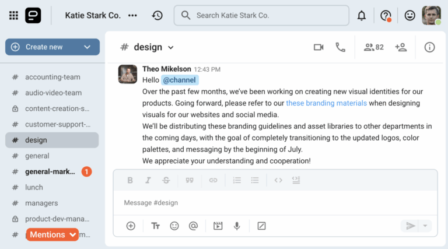Expand the send options arrow
This screenshot has width=448, height=249.
pos(425,226)
